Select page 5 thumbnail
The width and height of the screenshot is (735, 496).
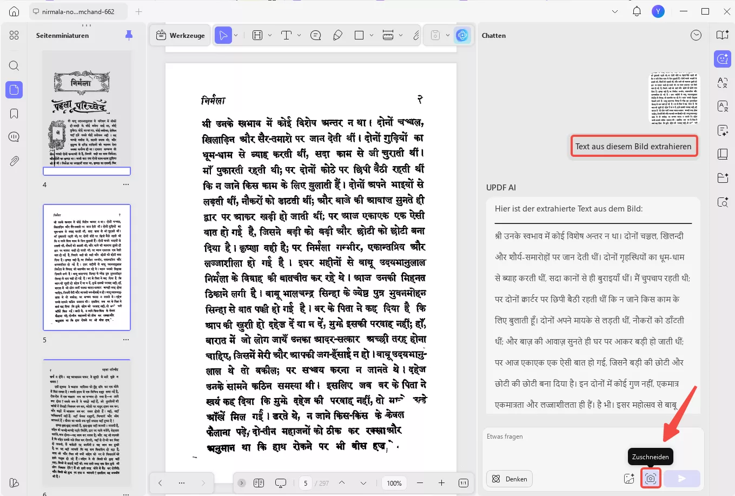click(x=87, y=267)
